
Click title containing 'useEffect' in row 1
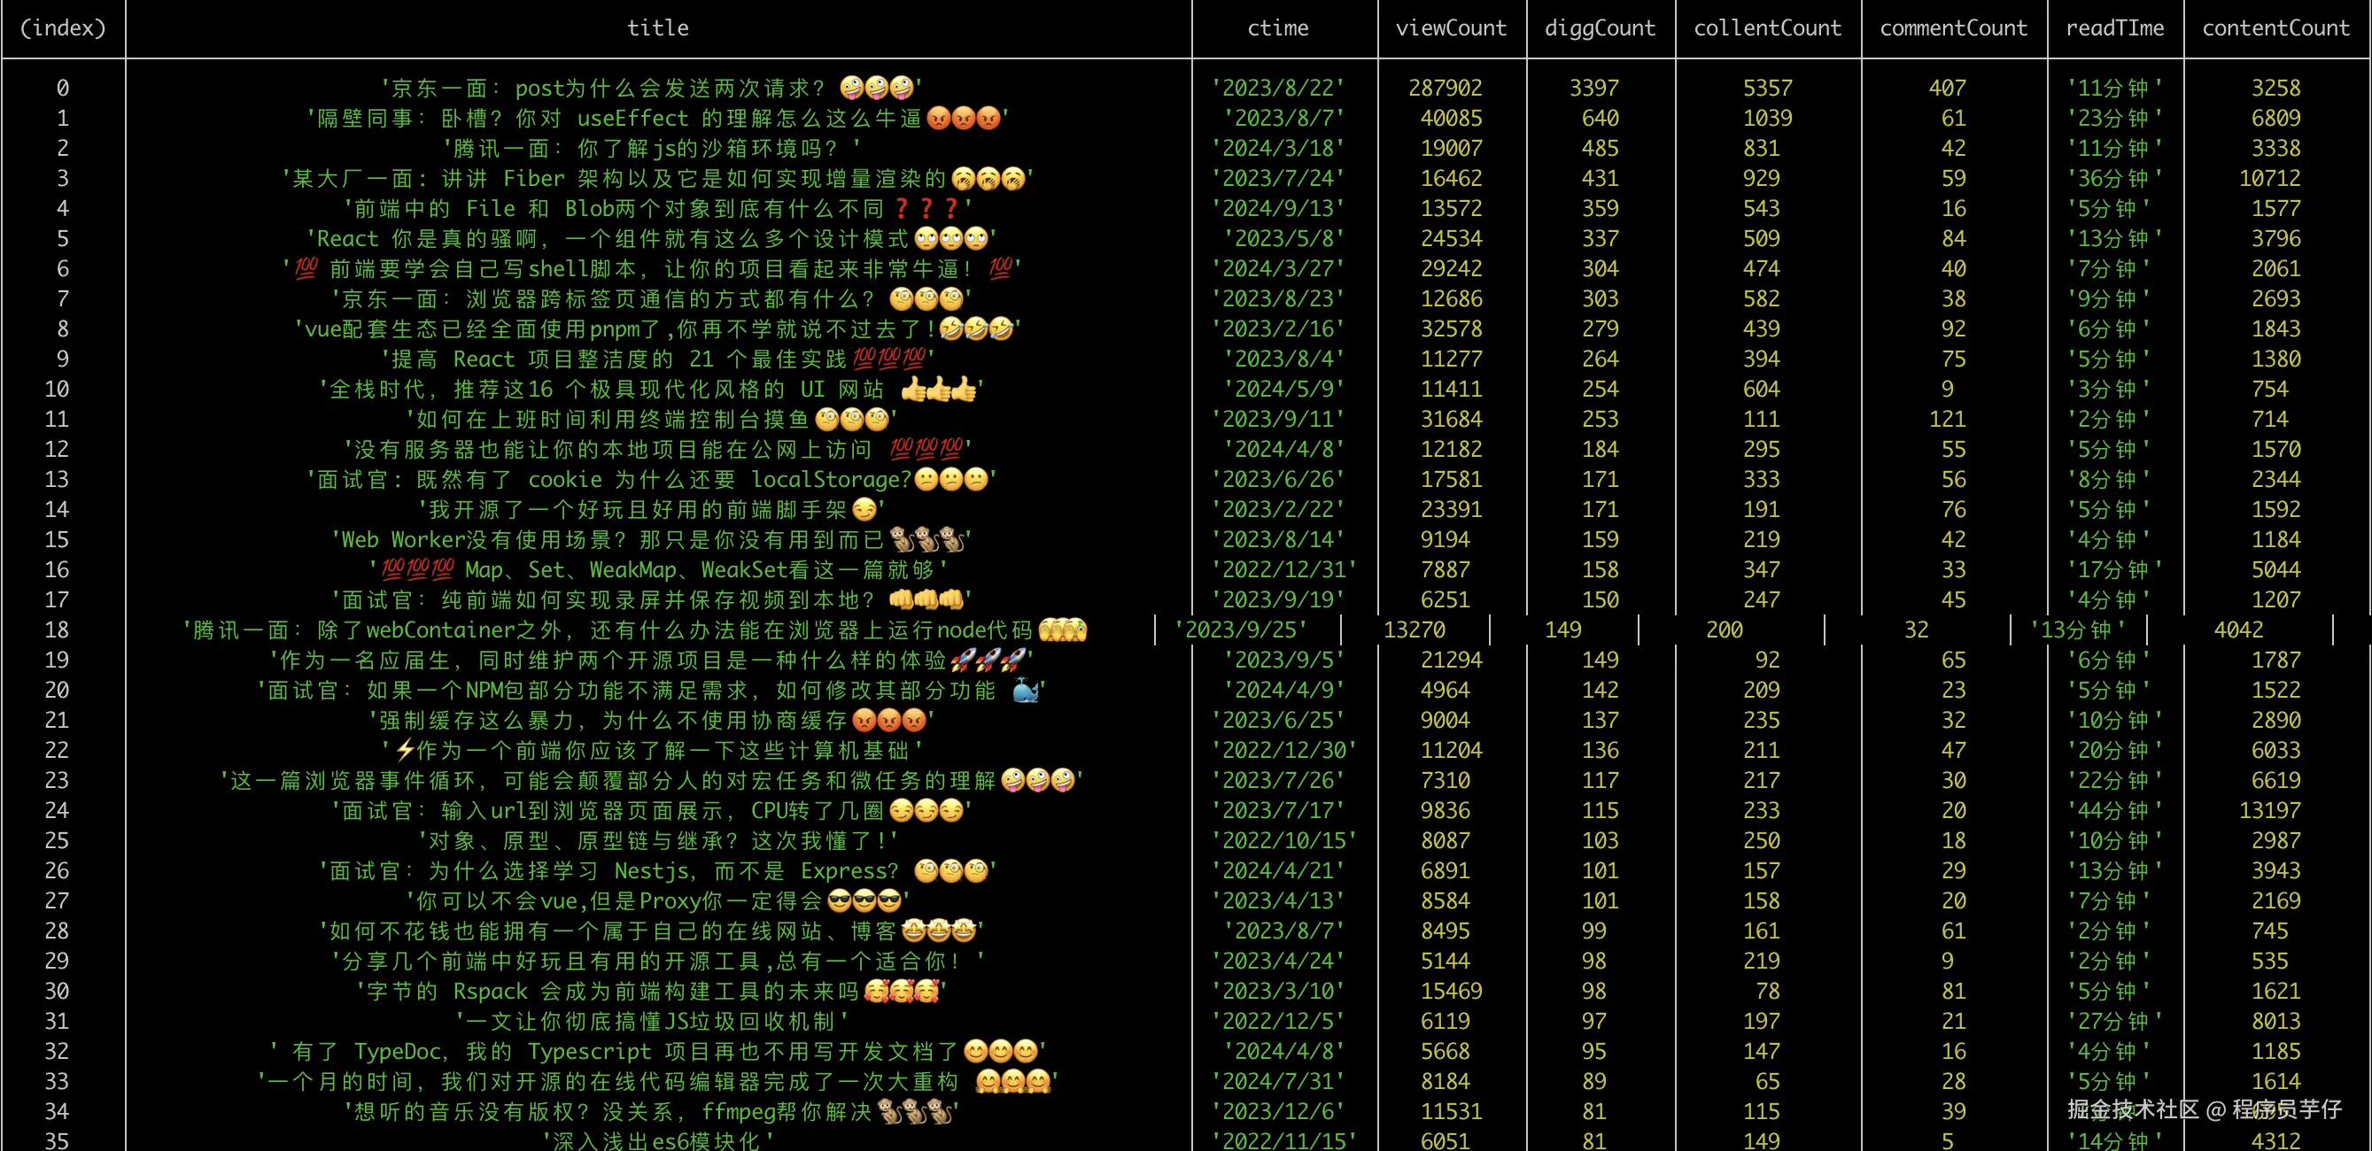pos(657,119)
